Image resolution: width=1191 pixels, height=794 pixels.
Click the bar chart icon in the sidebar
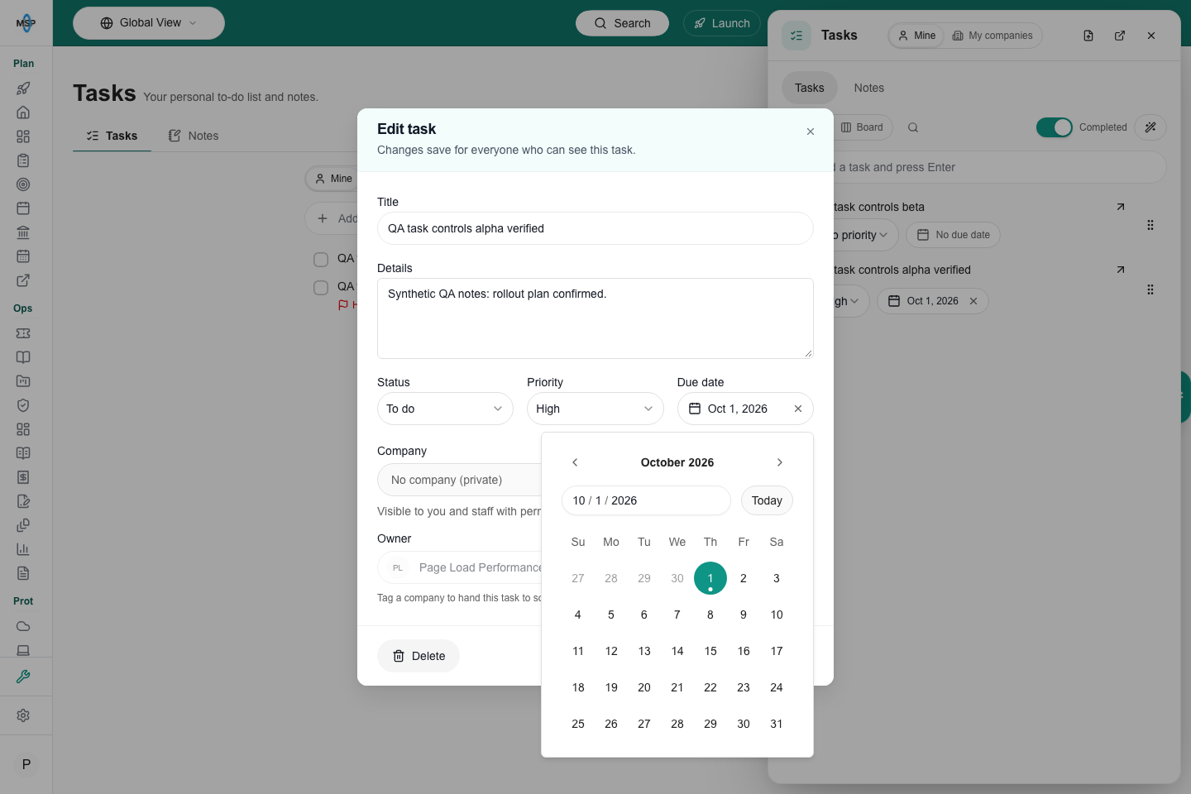pyautogui.click(x=23, y=549)
